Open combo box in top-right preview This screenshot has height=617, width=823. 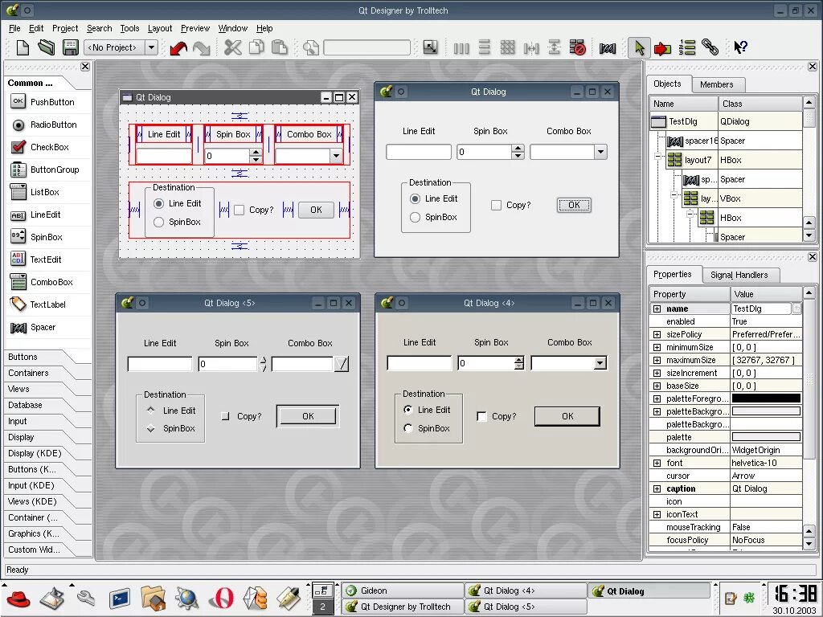click(600, 152)
